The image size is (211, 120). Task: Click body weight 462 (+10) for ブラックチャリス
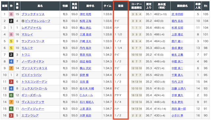tap(161, 14)
